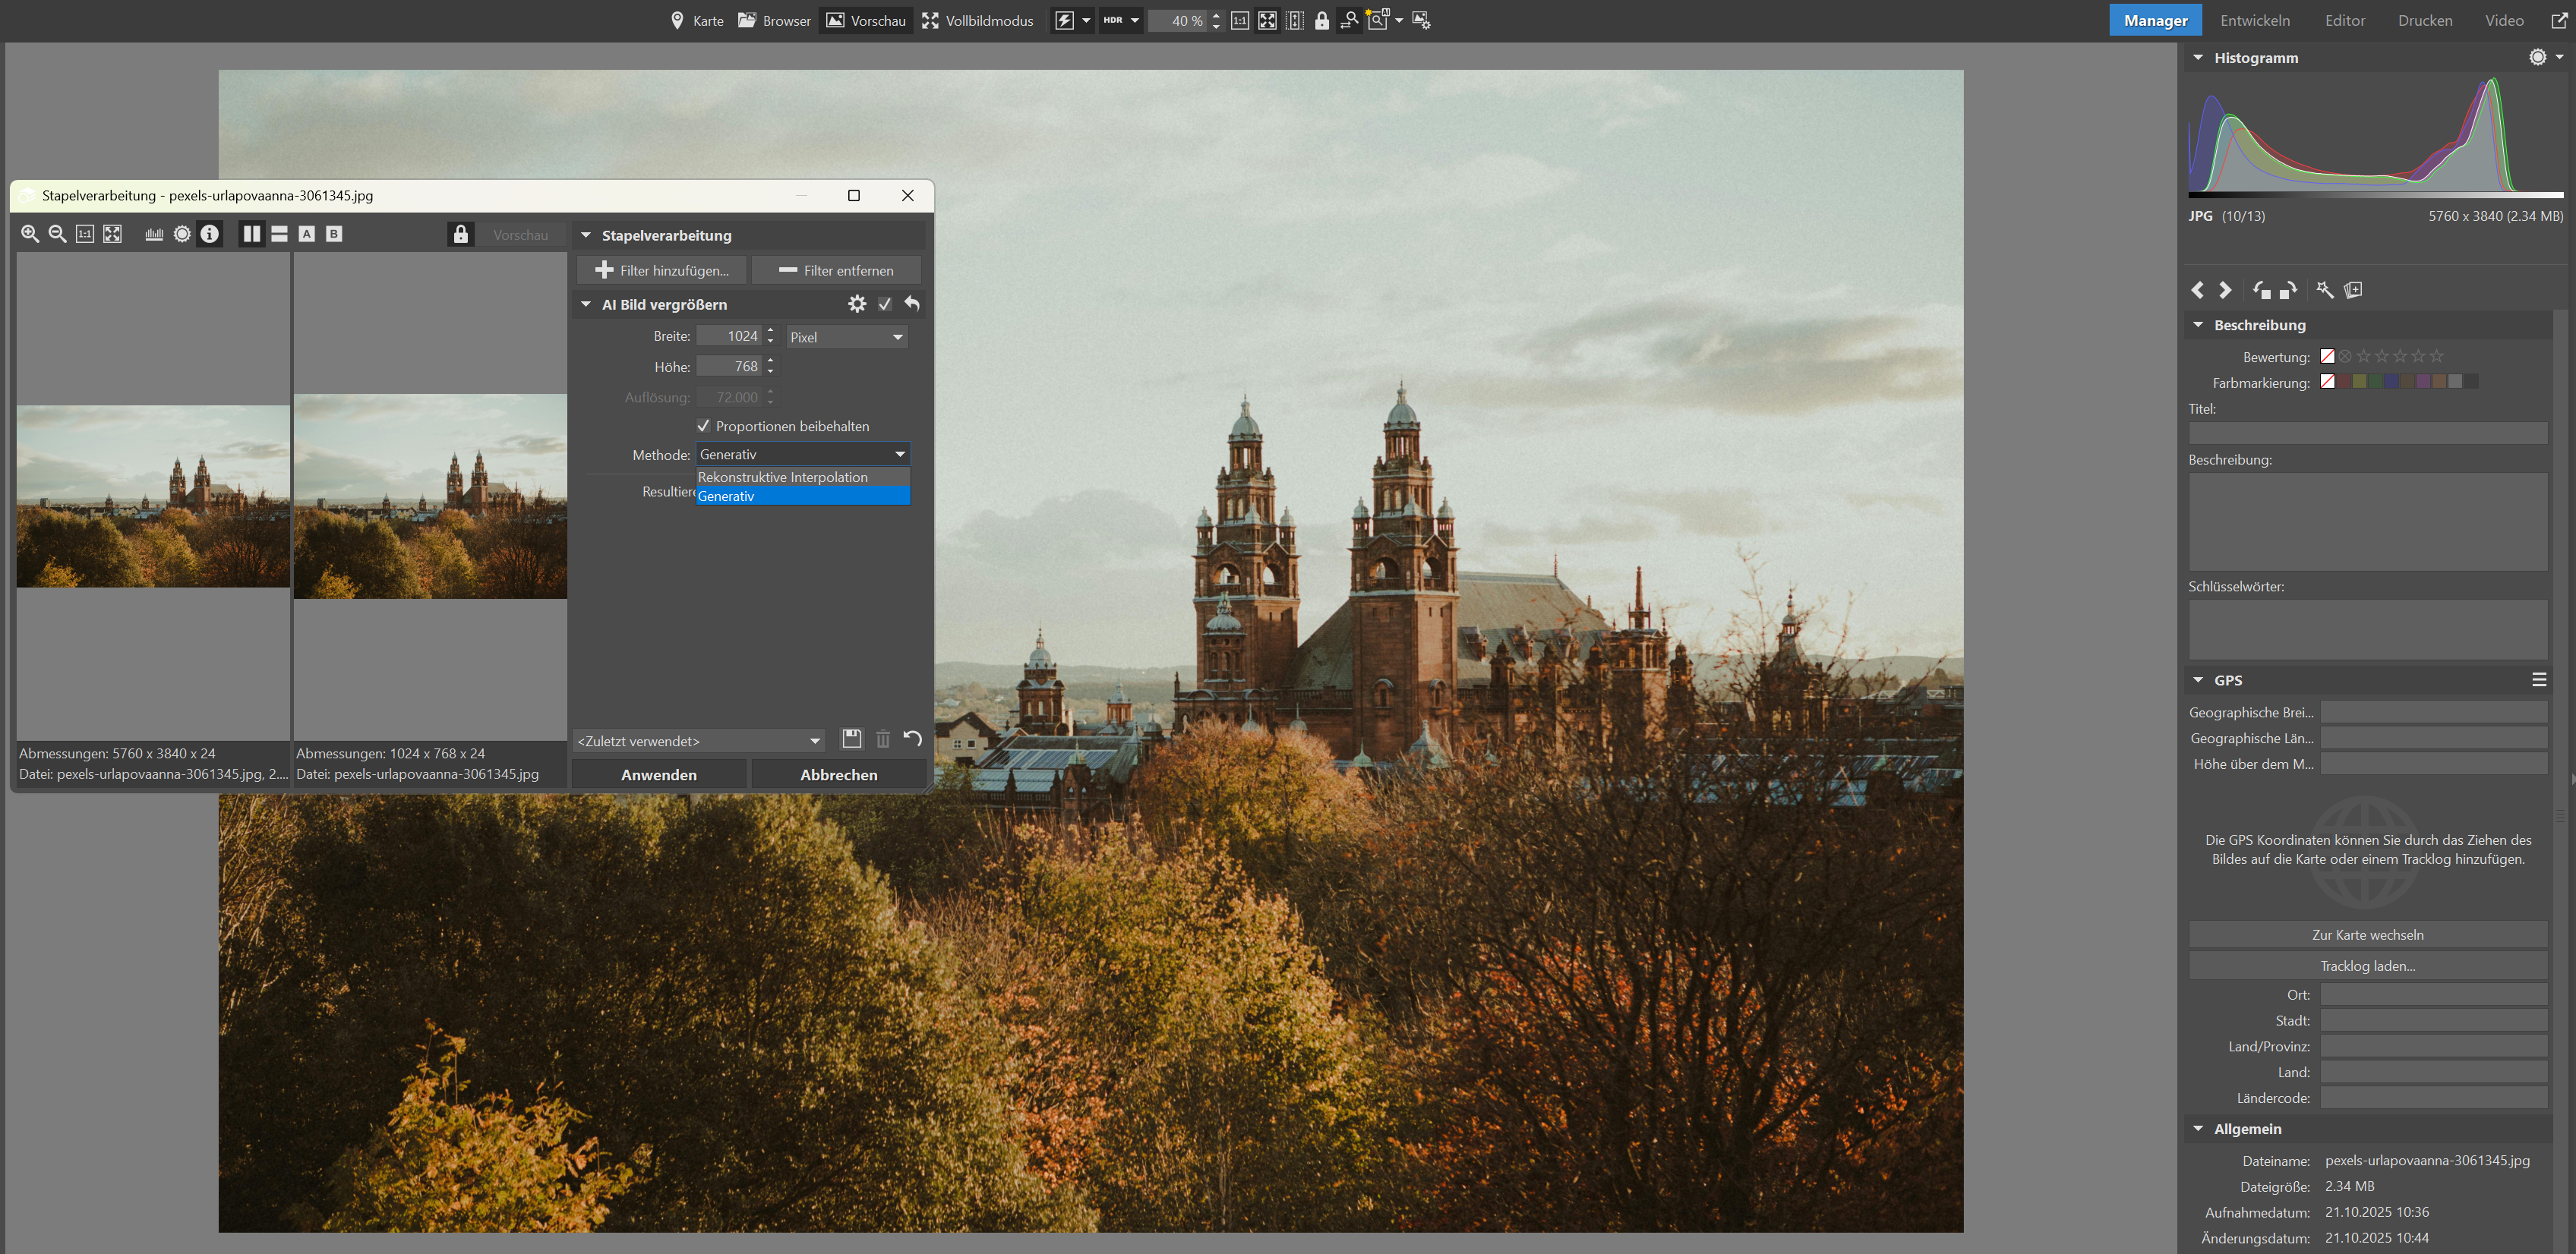Toggle the AI Bild vergrößern filter checkmark
The width and height of the screenshot is (2576, 1254).
pos(885,304)
